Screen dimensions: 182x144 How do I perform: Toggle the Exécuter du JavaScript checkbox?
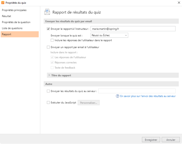click(48, 103)
